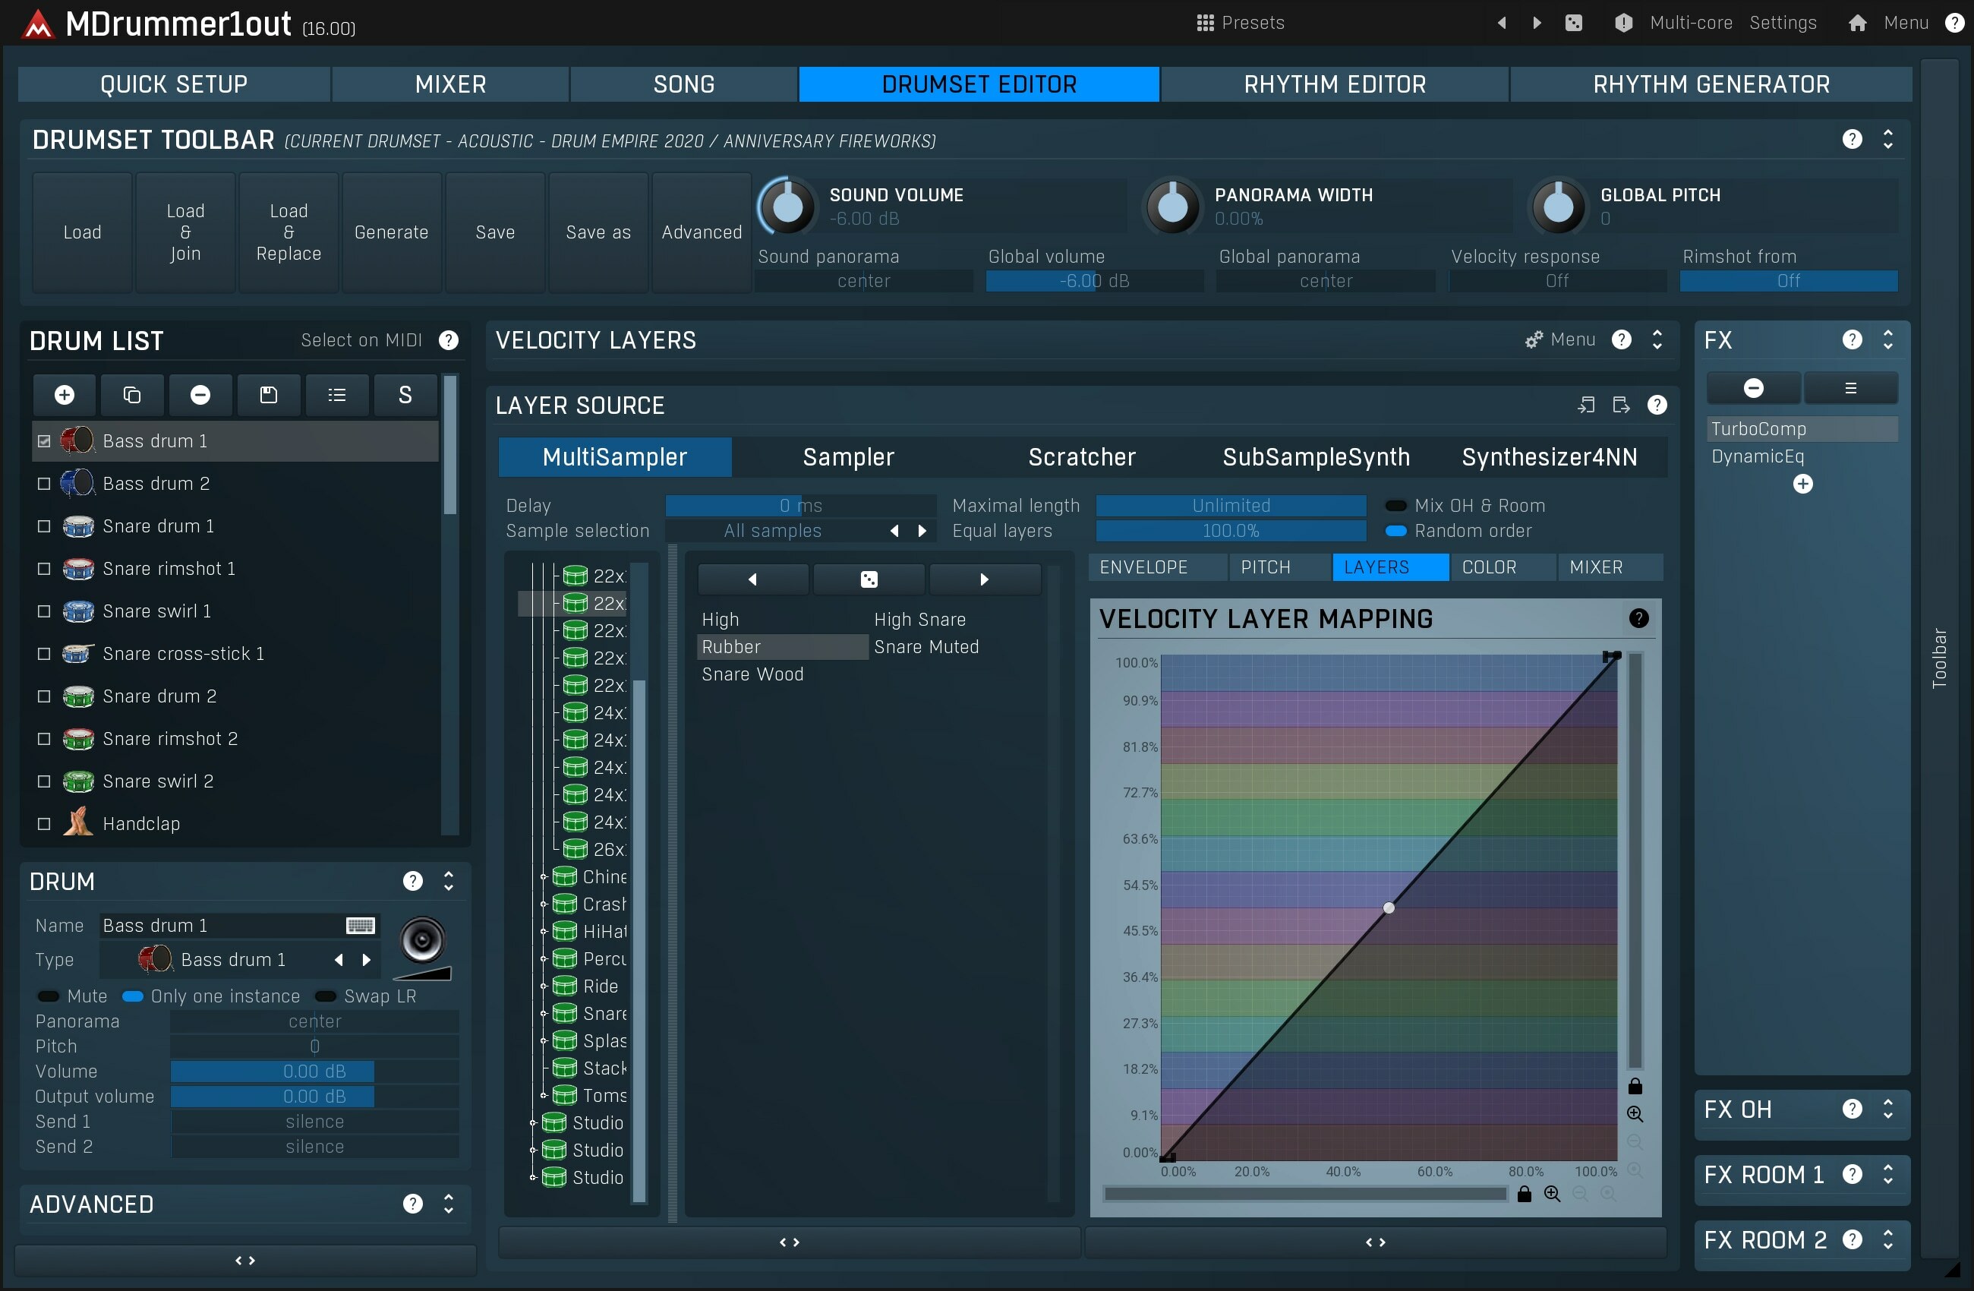Solo Bass drum 1 via the S icon
The width and height of the screenshot is (1974, 1291).
click(405, 394)
